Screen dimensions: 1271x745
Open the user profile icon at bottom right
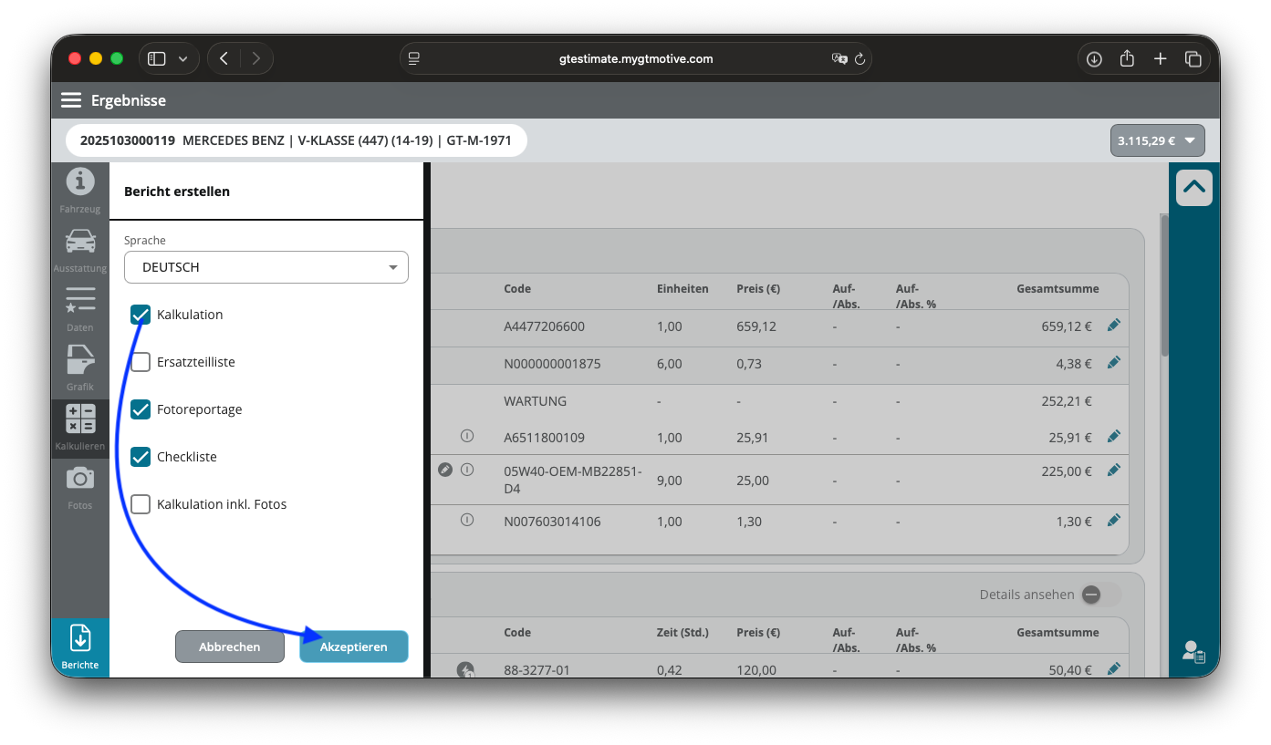click(x=1193, y=651)
